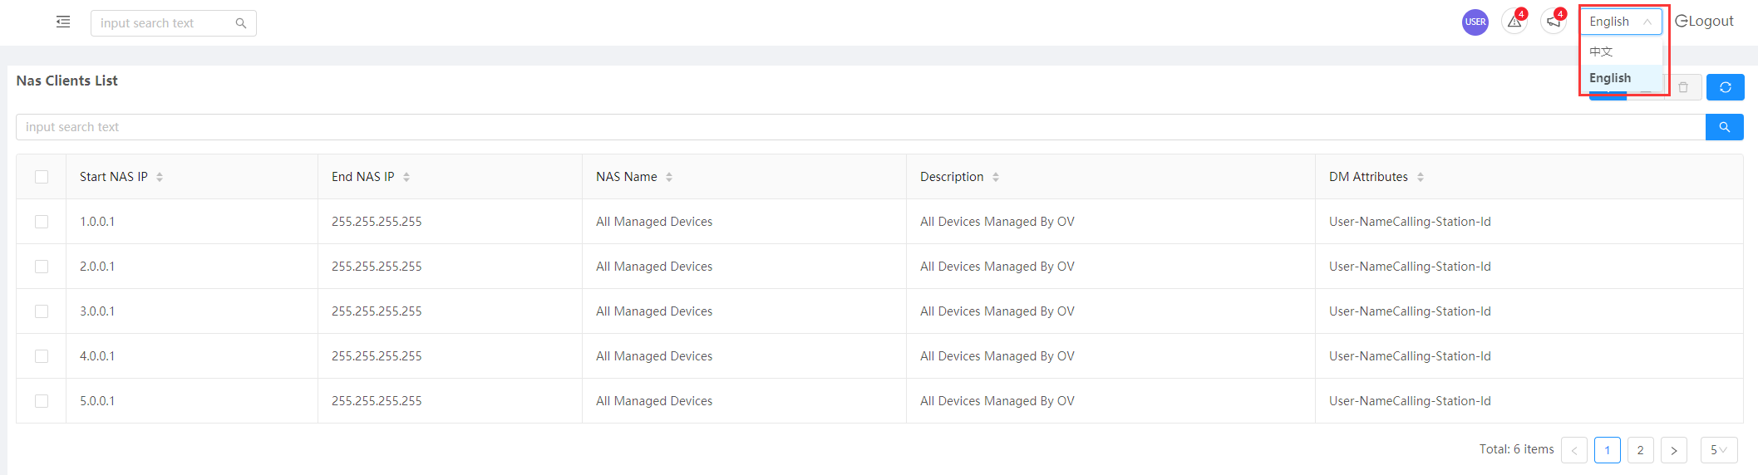This screenshot has height=475, width=1758.
Task: Sort by Start NAS IP column
Action: 160,177
